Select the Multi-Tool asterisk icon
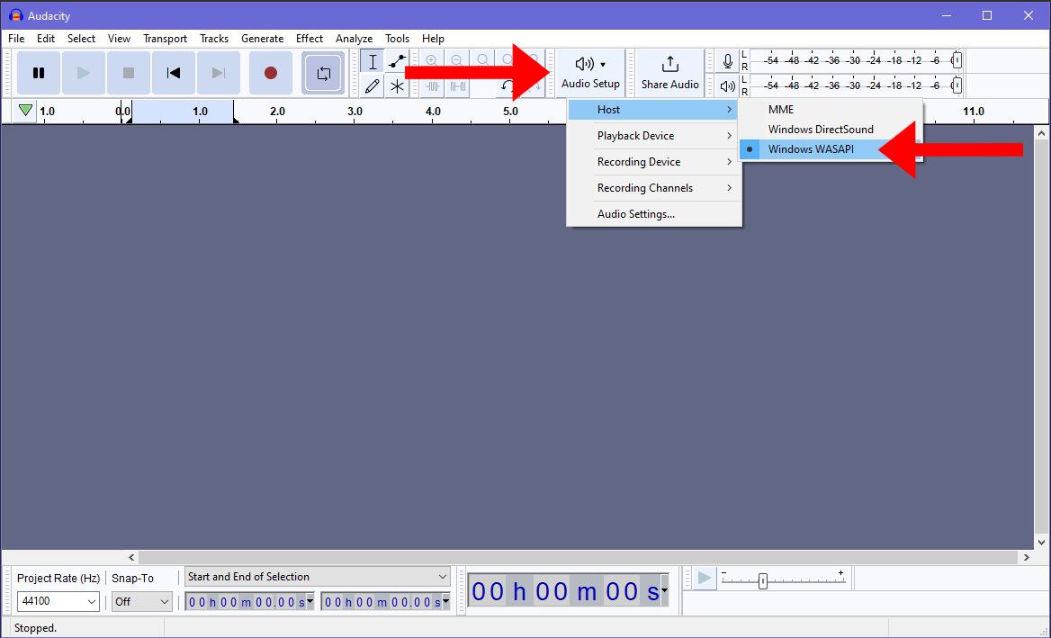The width and height of the screenshot is (1051, 638). 398,85
